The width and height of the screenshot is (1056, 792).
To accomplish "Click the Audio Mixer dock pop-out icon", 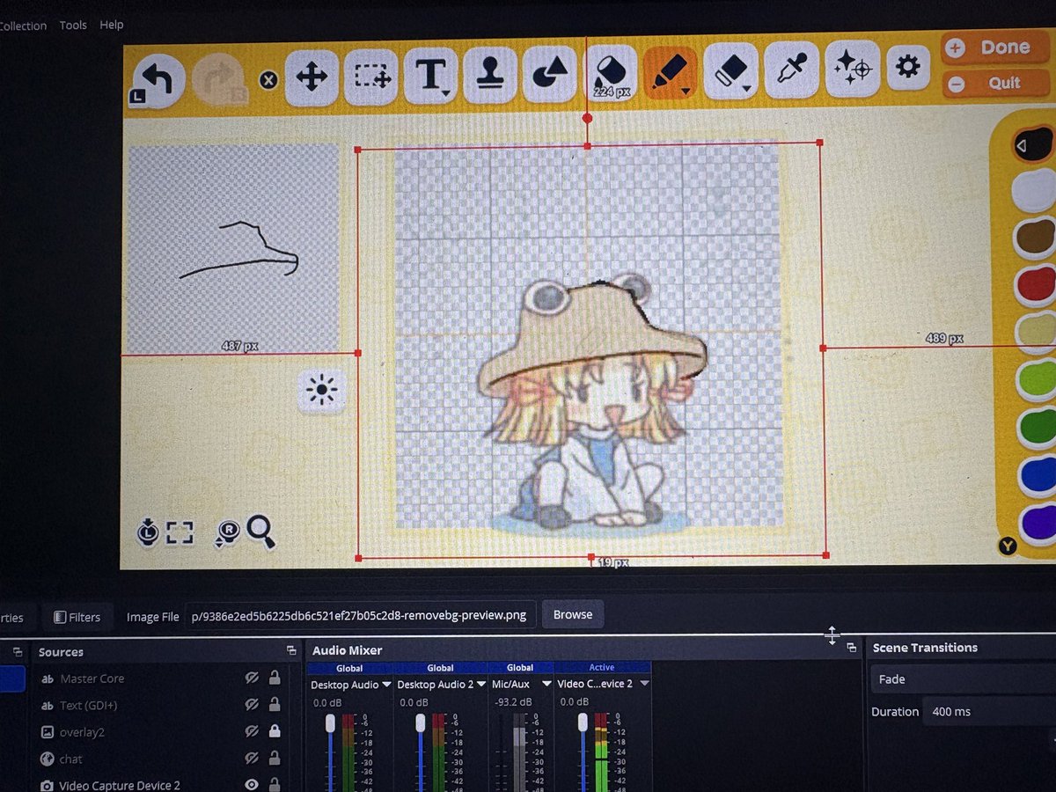I will (x=851, y=648).
